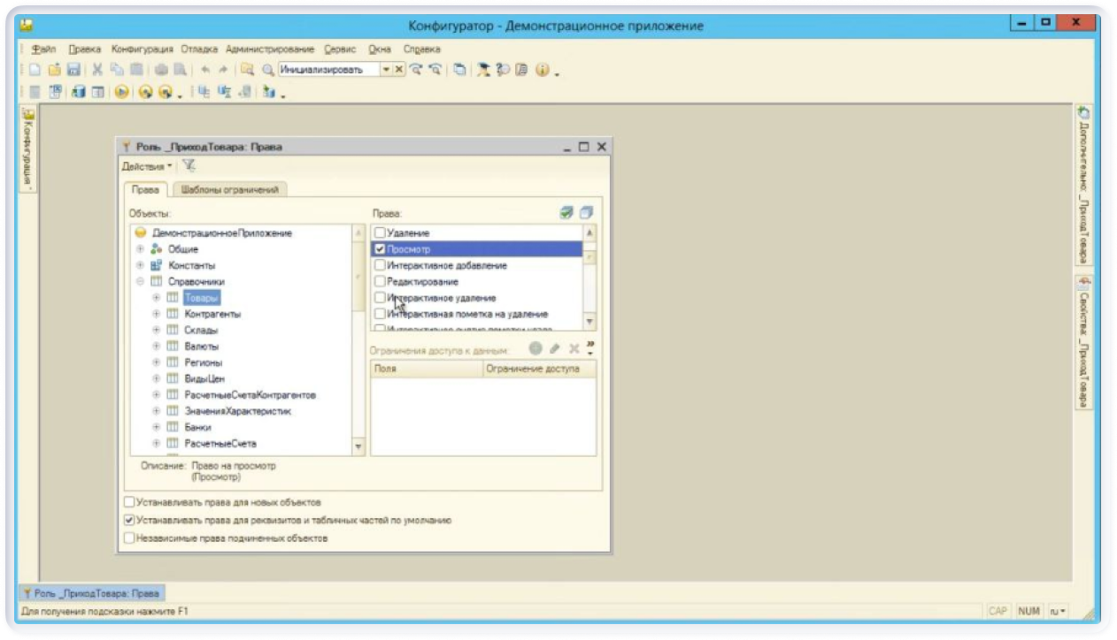Expand the Общие tree node
This screenshot has width=1117, height=640.
(x=140, y=249)
